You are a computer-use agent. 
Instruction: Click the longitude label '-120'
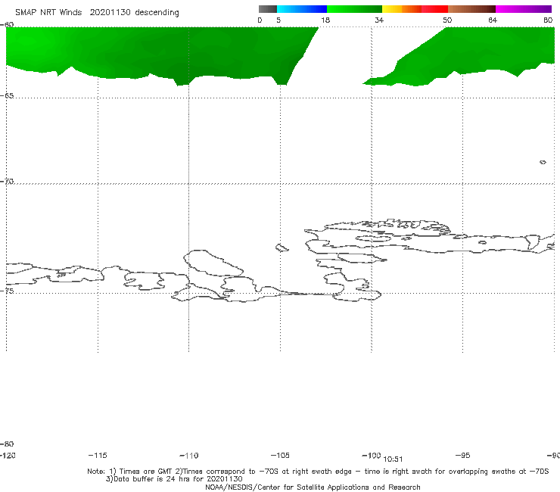pyautogui.click(x=8, y=456)
